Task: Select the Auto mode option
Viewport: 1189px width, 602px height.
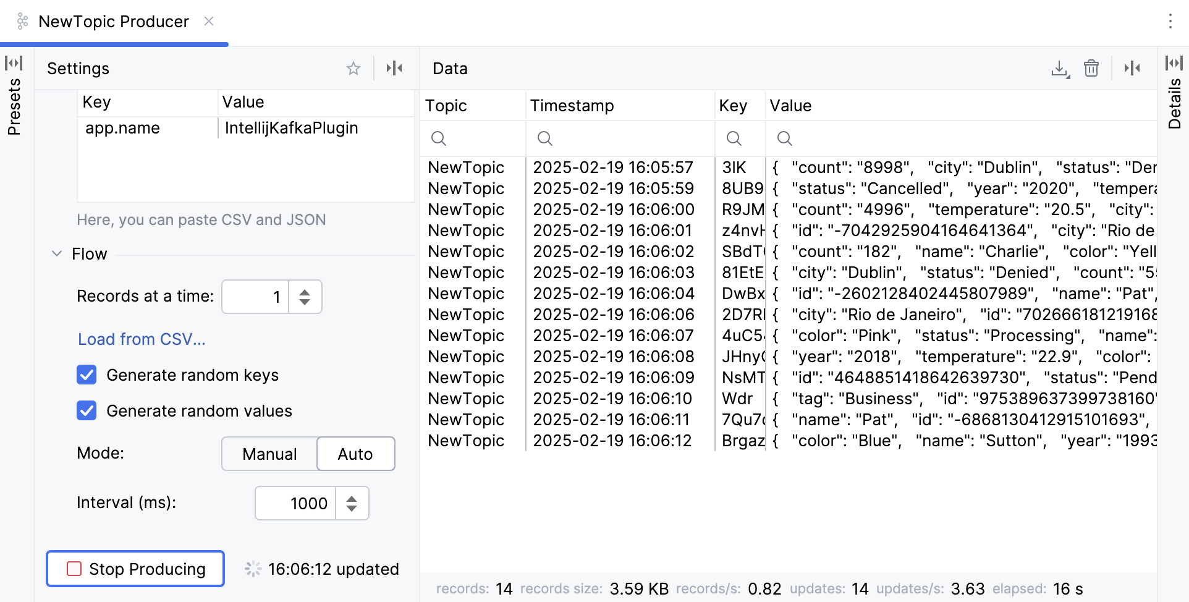Action: (355, 453)
